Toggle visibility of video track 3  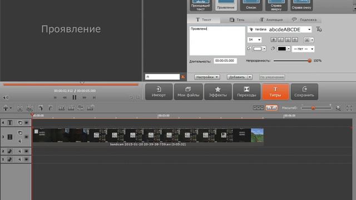click(x=27, y=137)
